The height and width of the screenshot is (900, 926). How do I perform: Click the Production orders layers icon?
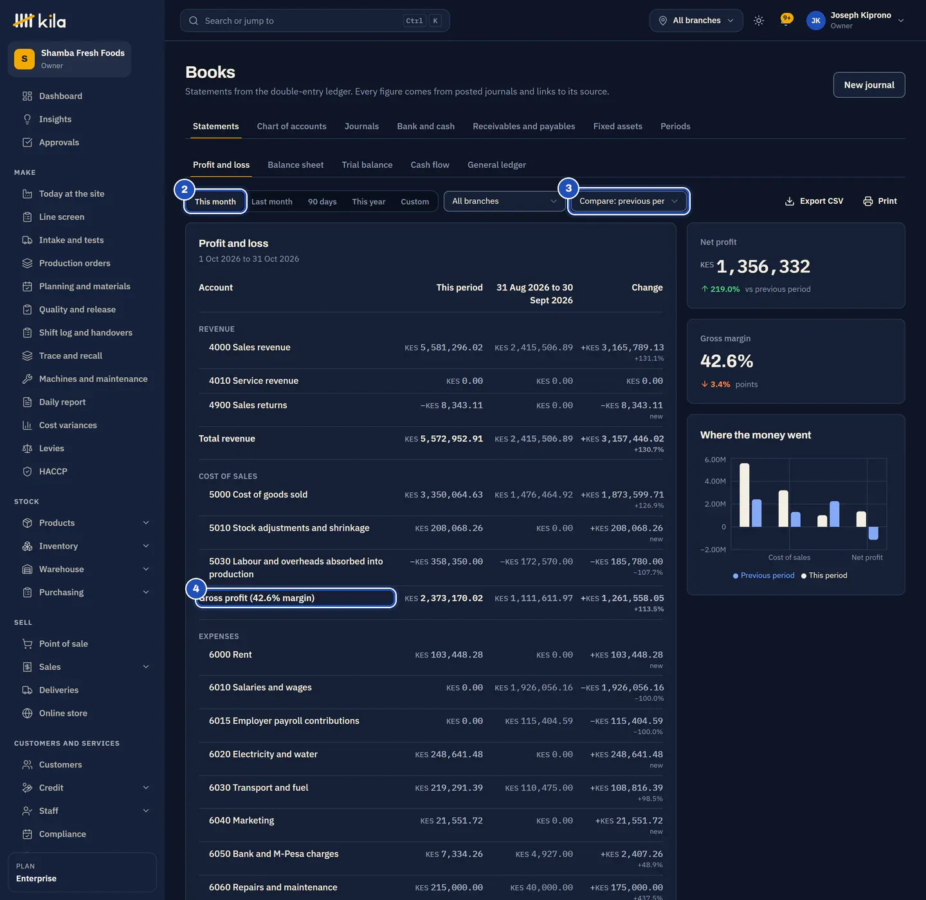[x=27, y=263]
